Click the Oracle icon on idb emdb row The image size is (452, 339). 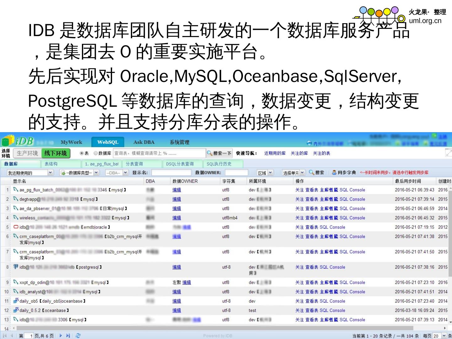pos(16,227)
